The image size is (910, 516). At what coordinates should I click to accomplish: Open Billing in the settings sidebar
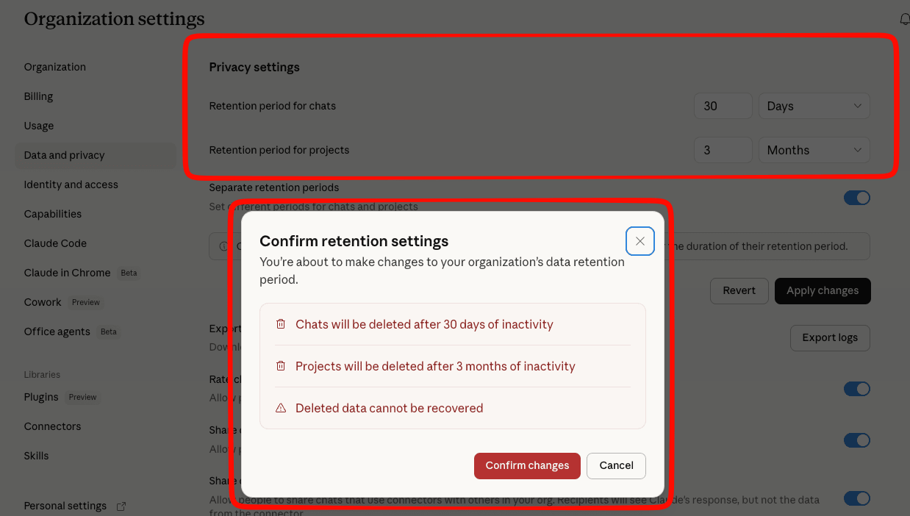tap(38, 96)
